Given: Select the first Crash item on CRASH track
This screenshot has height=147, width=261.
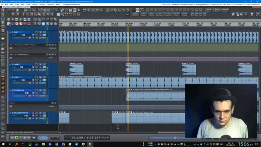Looking at the screenshot, I should [x=76, y=70].
